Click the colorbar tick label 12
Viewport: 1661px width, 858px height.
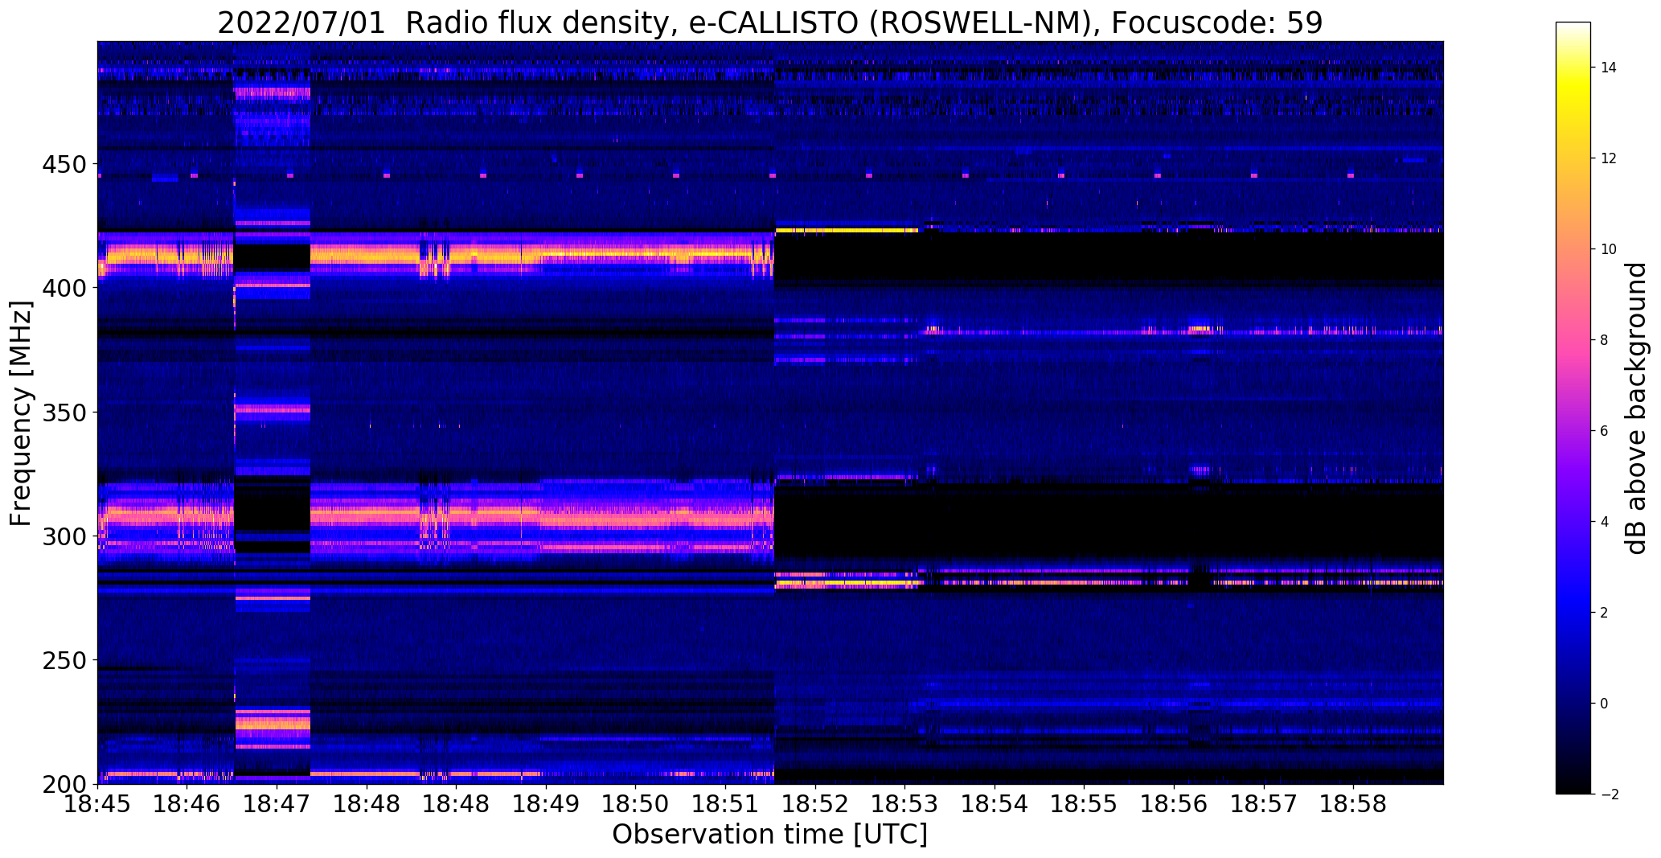tap(1609, 158)
